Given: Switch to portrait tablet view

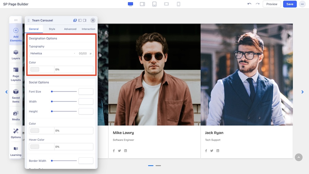Looking at the screenshot, I should click(x=154, y=4).
